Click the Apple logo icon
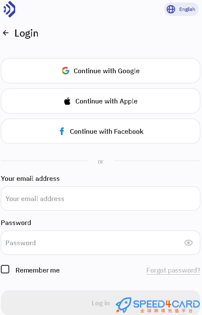This screenshot has width=202, height=315. coord(67,101)
